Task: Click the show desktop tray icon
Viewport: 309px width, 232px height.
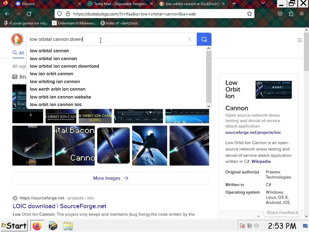Action: point(305,226)
